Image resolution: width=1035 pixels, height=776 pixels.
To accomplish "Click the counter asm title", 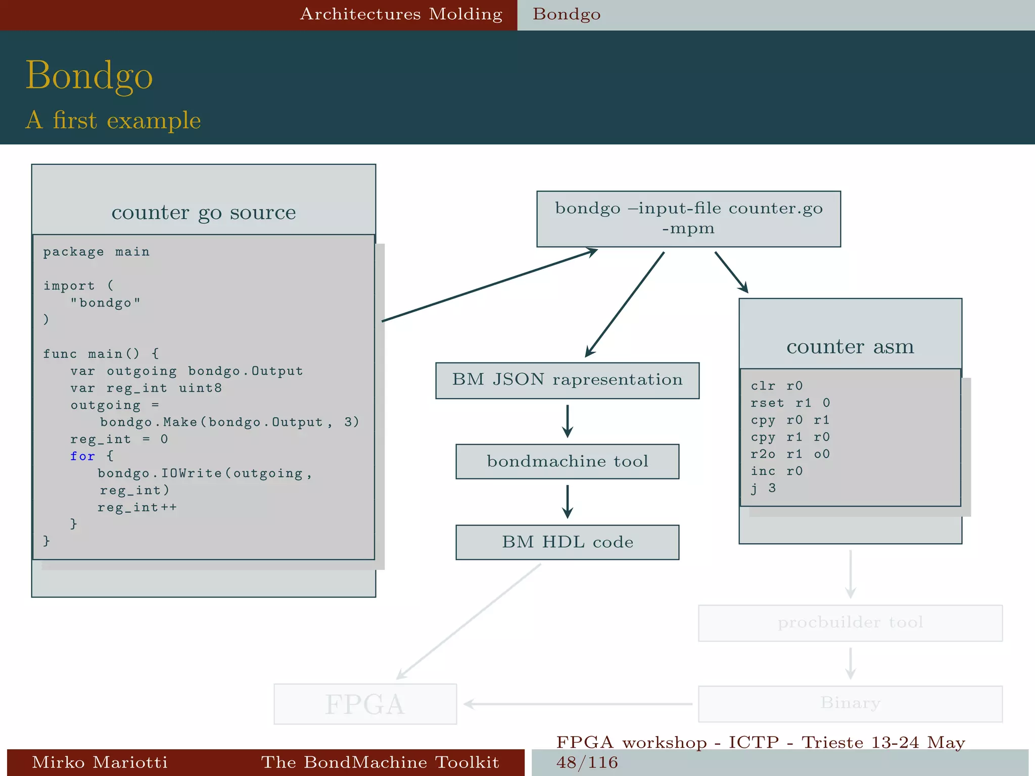I will coord(850,347).
